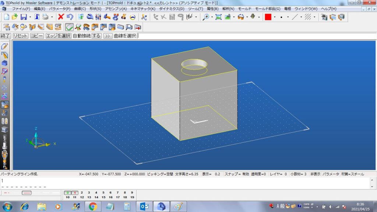Viewport: 377px width, 212px height.
Task: Click the リセット button
Action: tap(20, 36)
